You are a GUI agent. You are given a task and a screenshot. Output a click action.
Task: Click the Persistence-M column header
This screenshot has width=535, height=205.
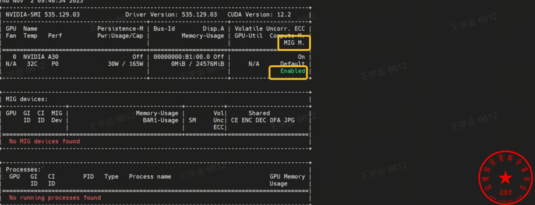(x=120, y=29)
